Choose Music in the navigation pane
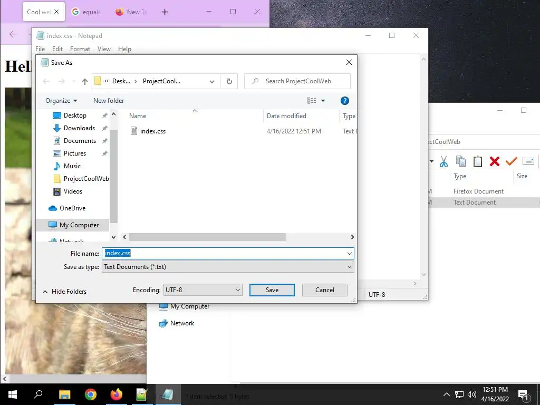The width and height of the screenshot is (540, 405). tap(72, 166)
